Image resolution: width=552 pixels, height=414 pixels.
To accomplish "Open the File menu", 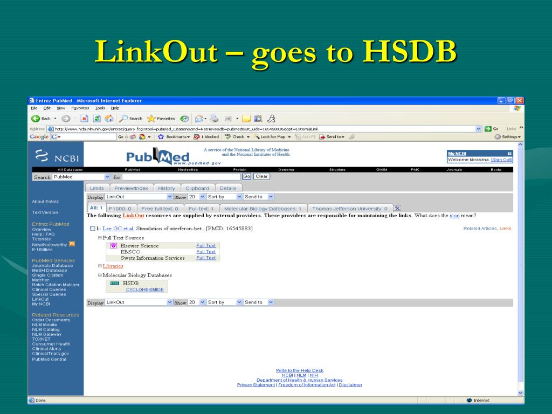I will [34, 108].
